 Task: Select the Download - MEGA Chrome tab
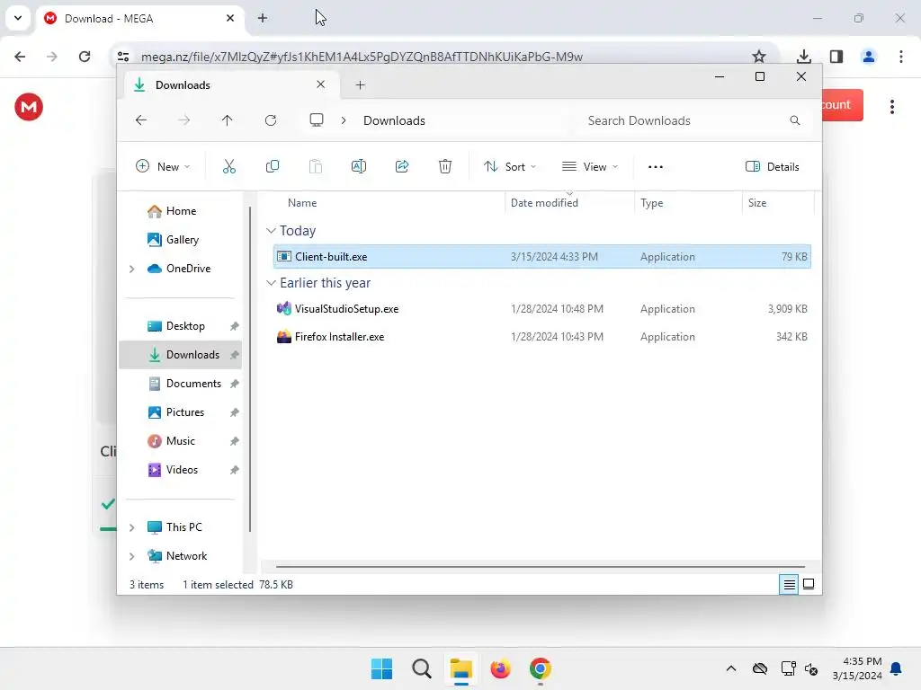(x=139, y=19)
